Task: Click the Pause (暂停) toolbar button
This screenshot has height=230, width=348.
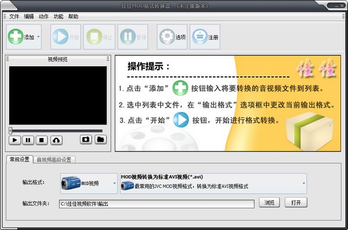Action: (x=133, y=37)
